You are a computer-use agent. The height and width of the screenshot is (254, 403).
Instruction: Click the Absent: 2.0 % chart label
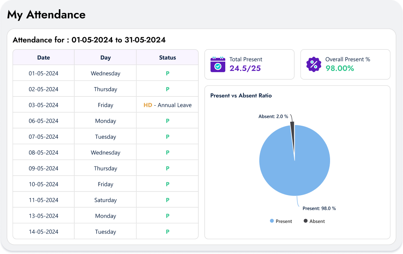coord(273,117)
